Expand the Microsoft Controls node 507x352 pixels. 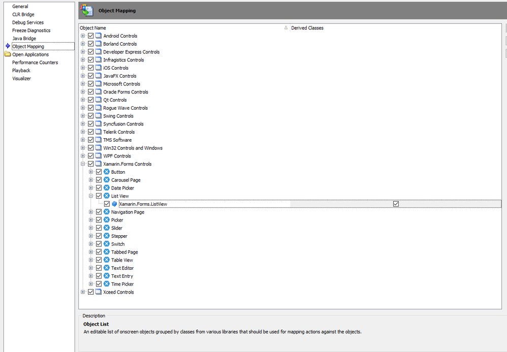point(83,84)
